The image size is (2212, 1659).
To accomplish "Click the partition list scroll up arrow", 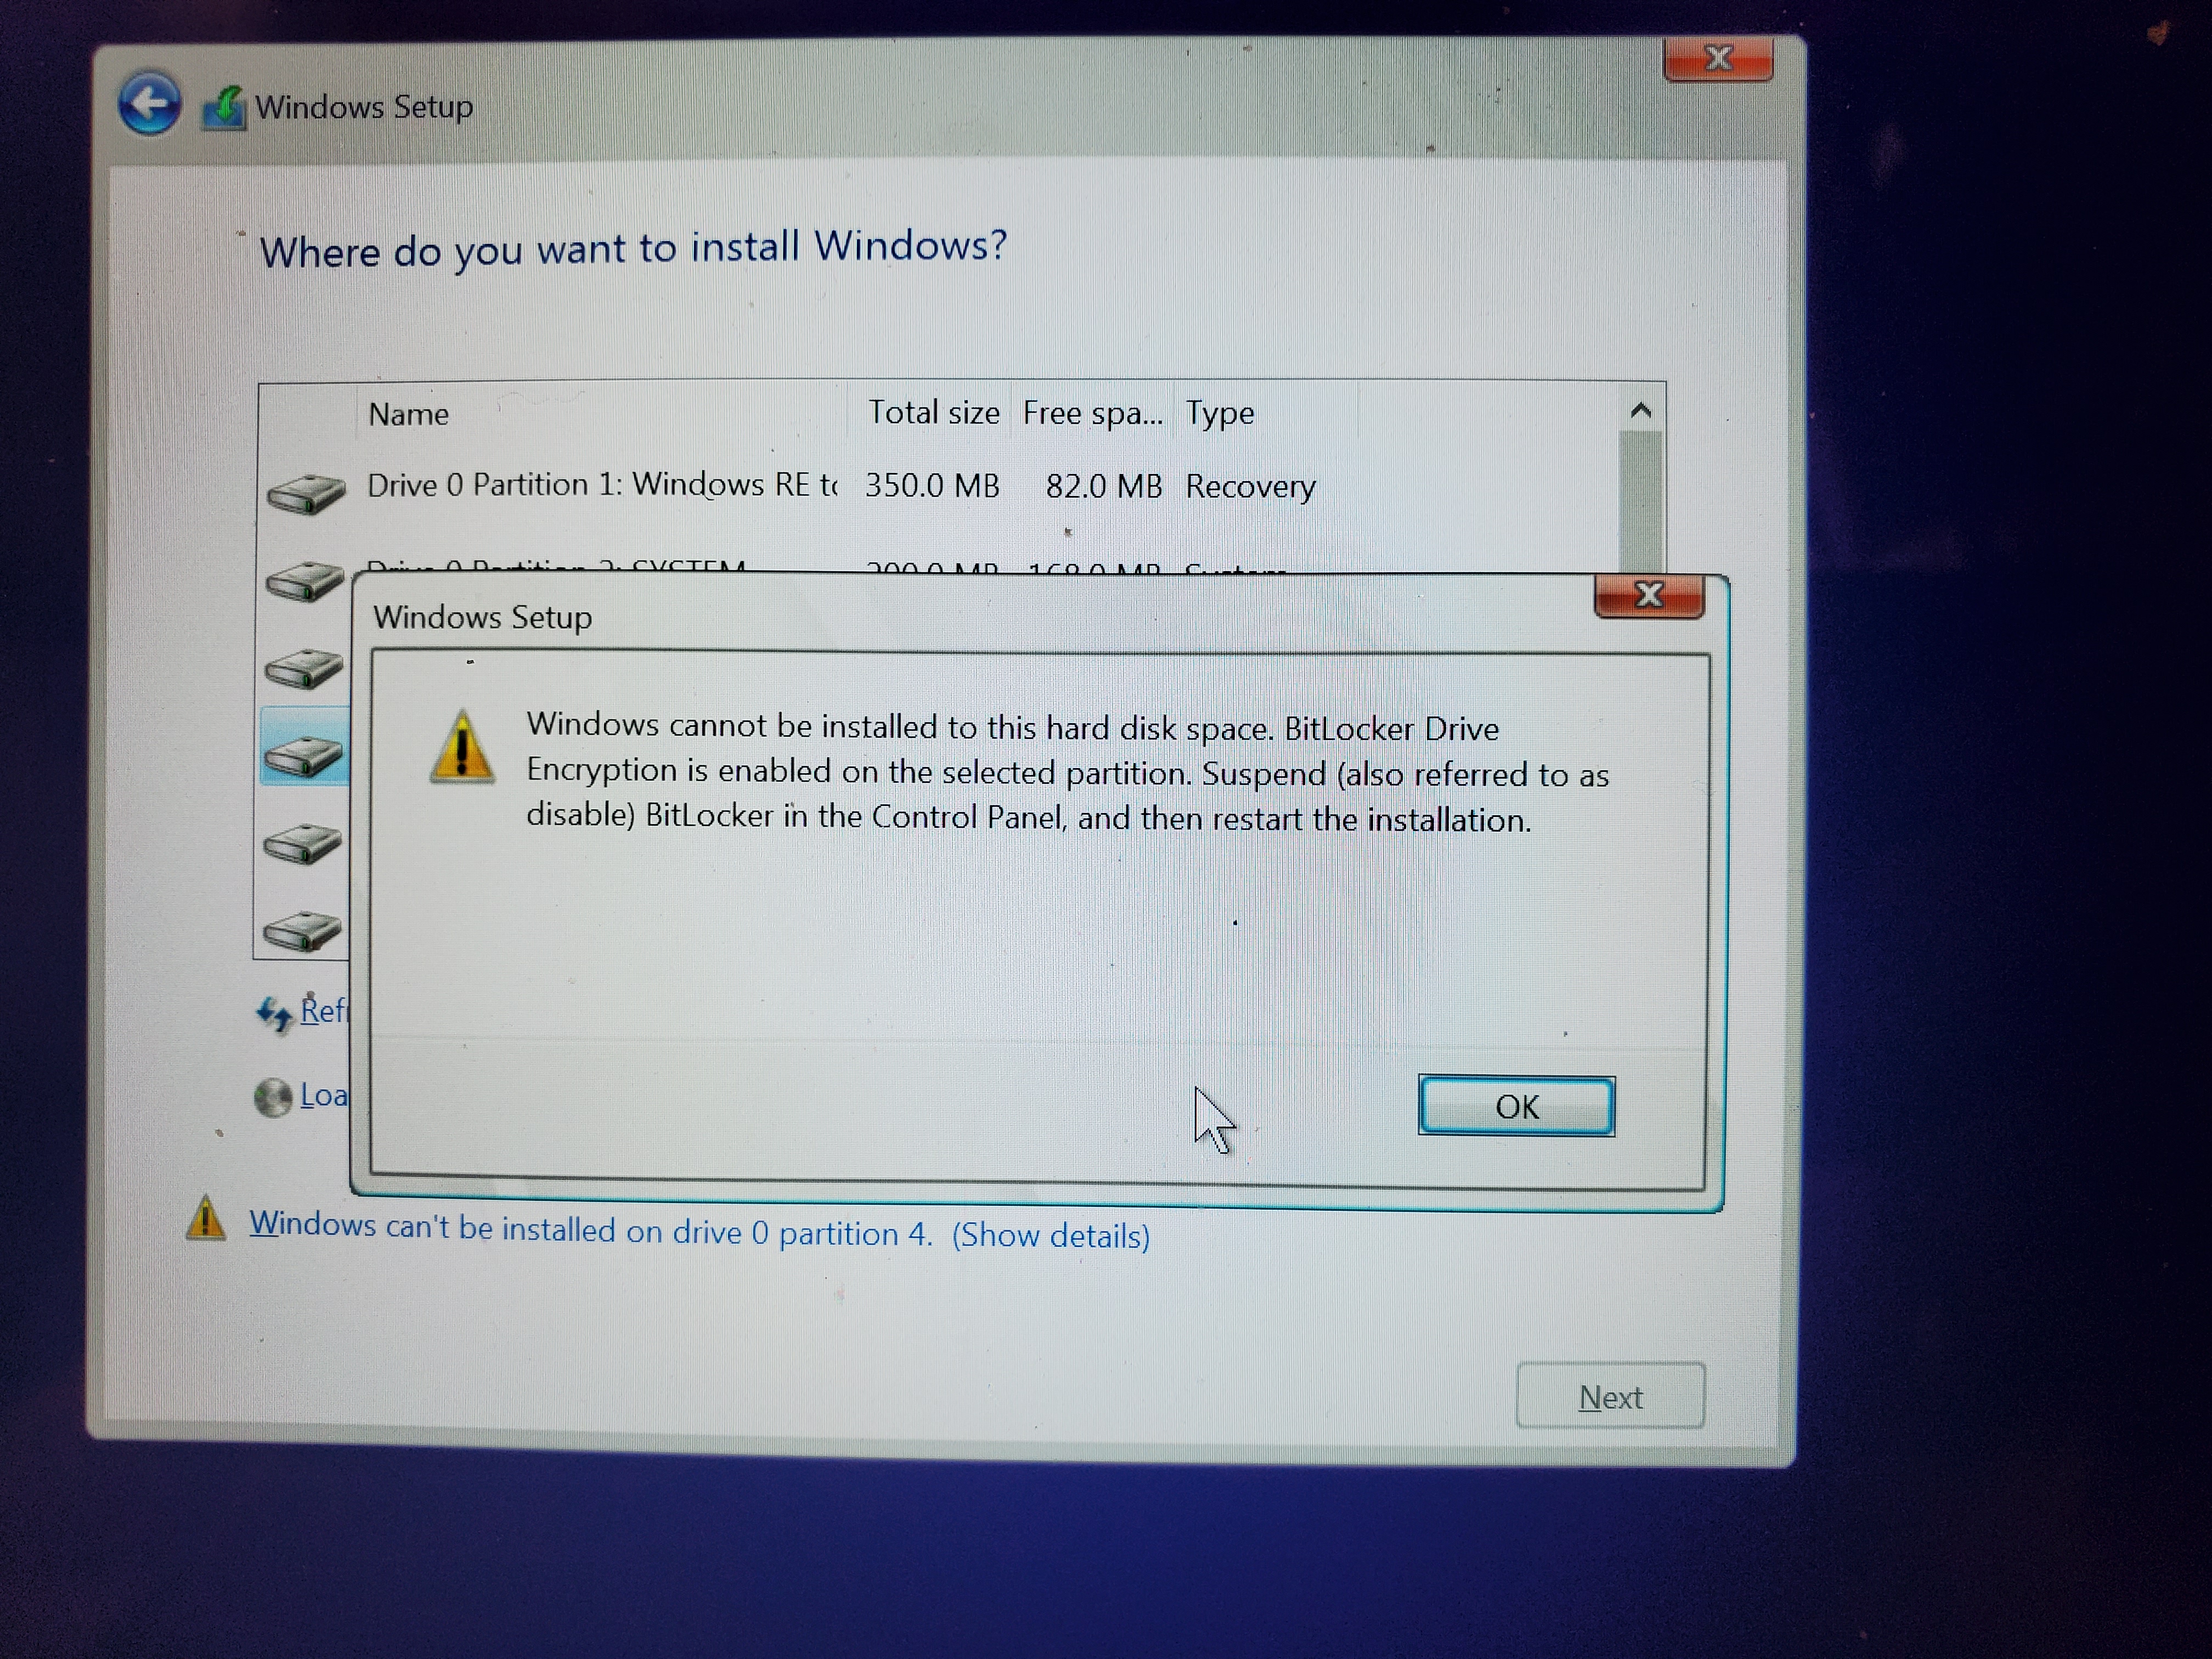I will tap(1640, 411).
